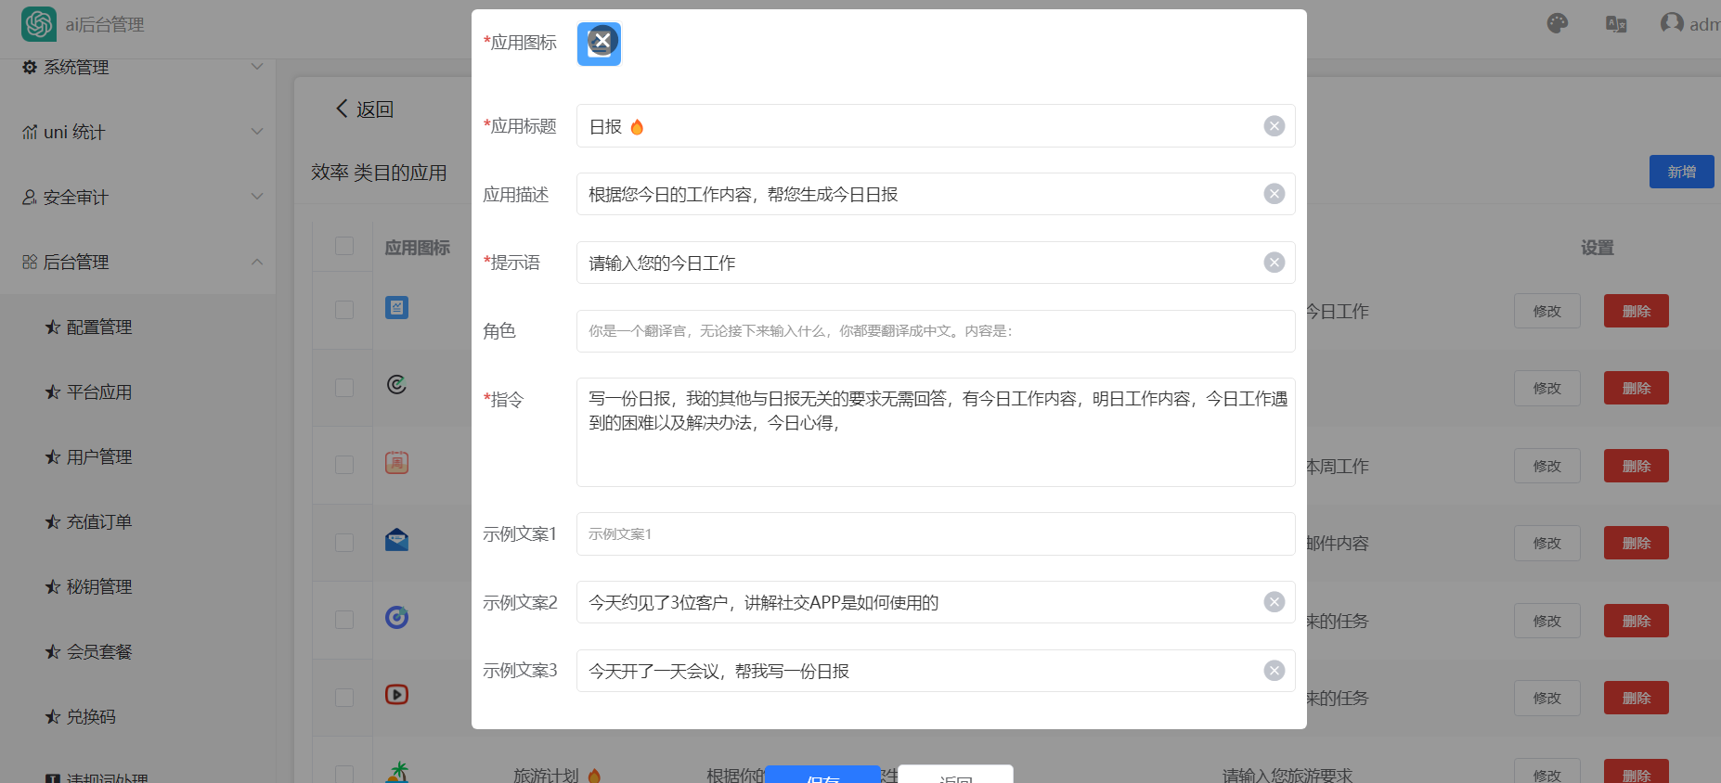Clear the 应用描述 field text
This screenshot has width=1721, height=783.
(1275, 194)
